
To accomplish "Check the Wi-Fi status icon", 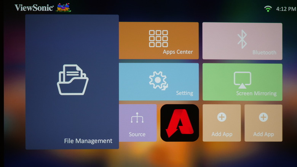I will point(268,9).
